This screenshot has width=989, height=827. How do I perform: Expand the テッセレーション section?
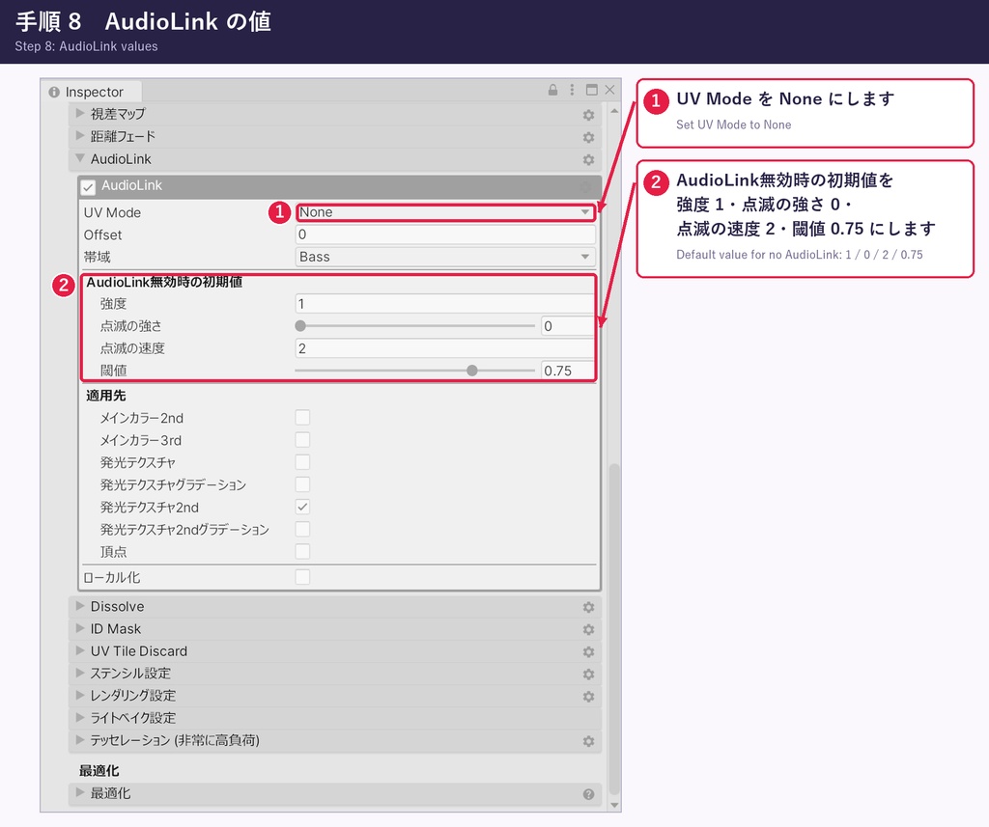(80, 739)
